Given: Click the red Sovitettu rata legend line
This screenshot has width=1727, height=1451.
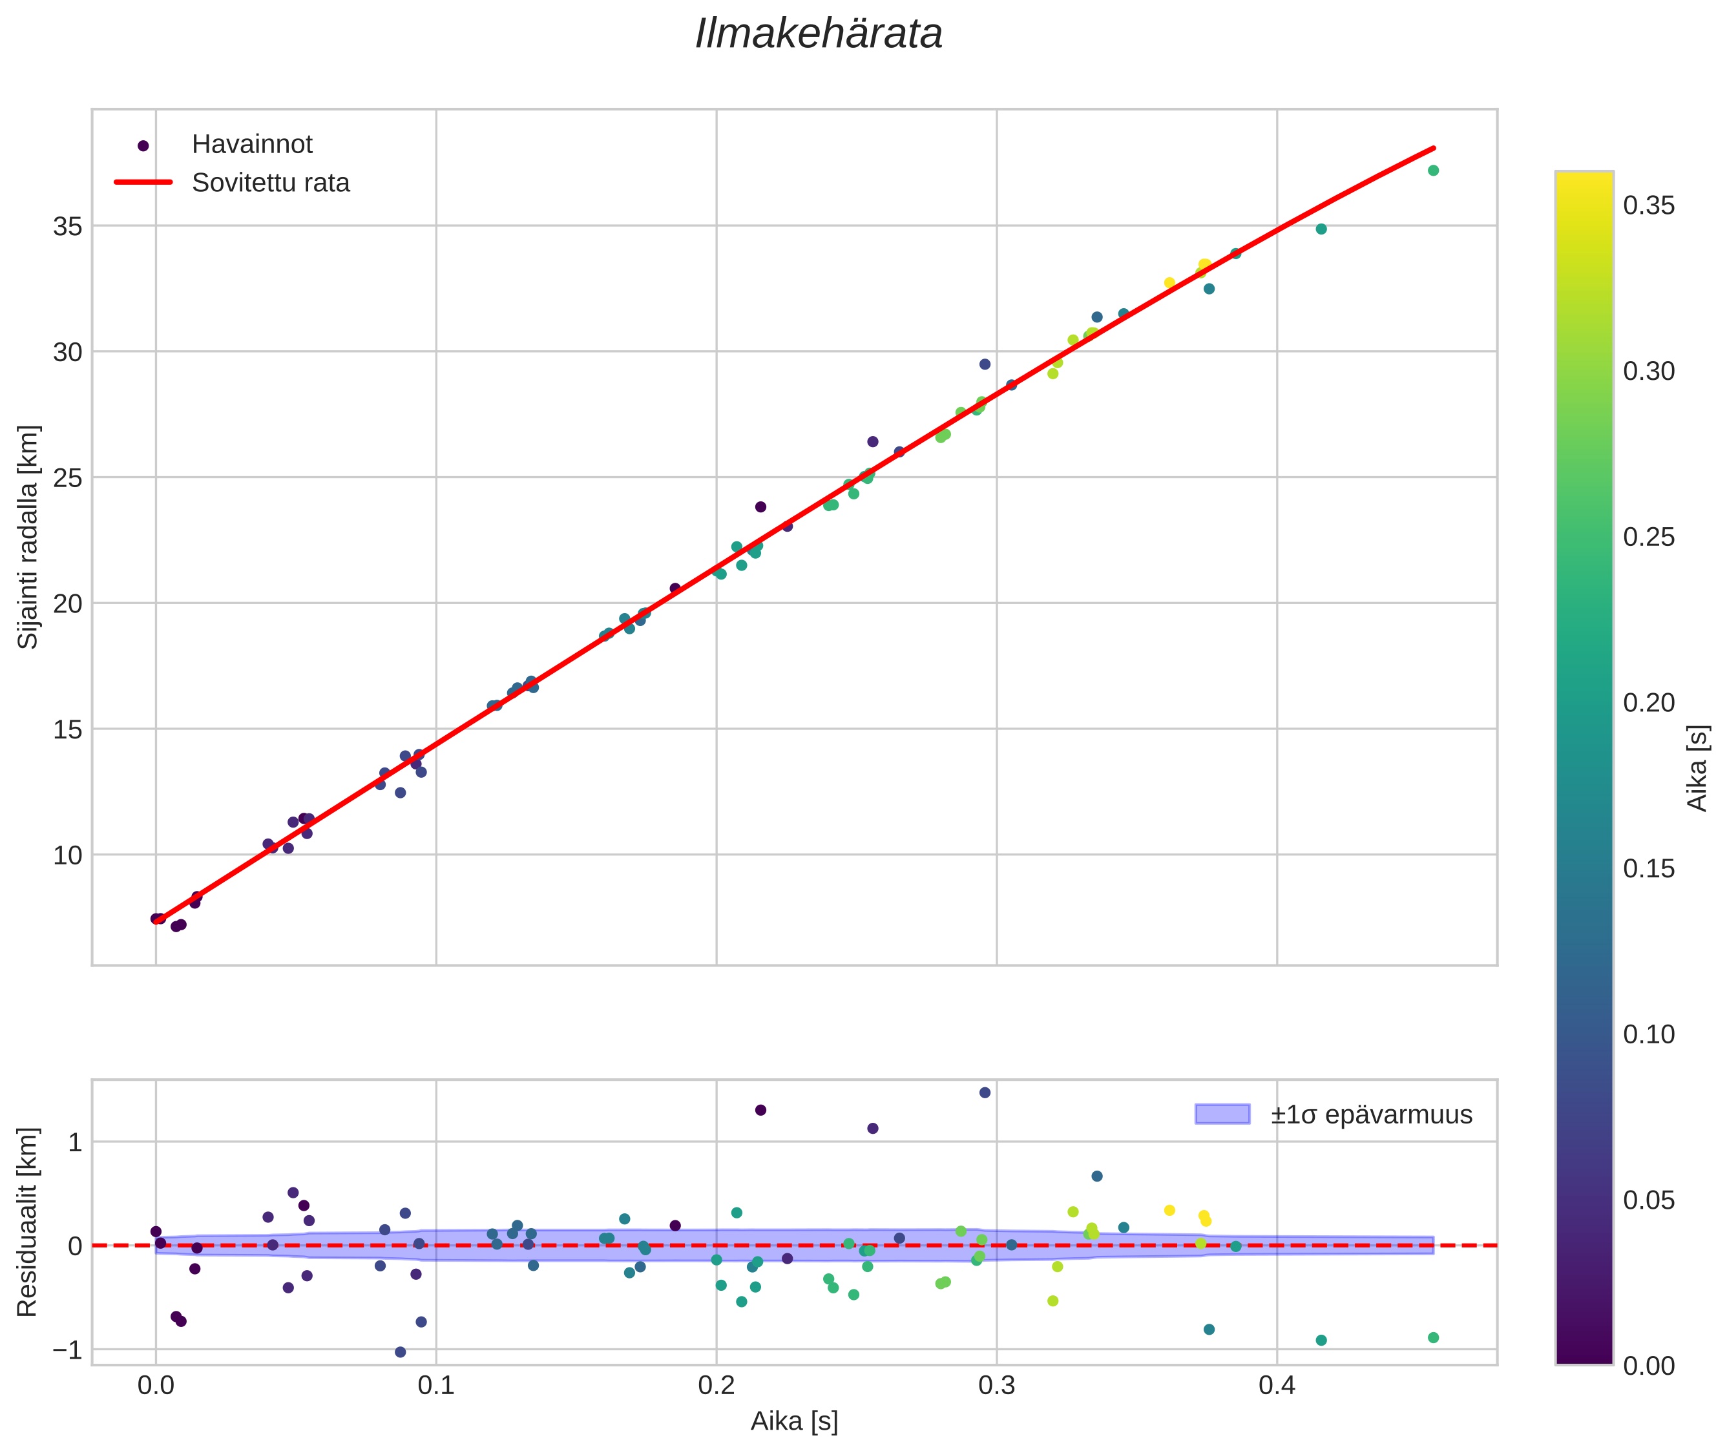Looking at the screenshot, I should (x=143, y=183).
